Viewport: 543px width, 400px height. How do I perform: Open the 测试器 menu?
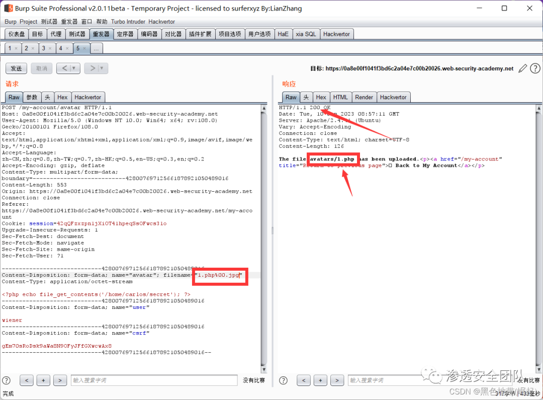[x=49, y=22]
